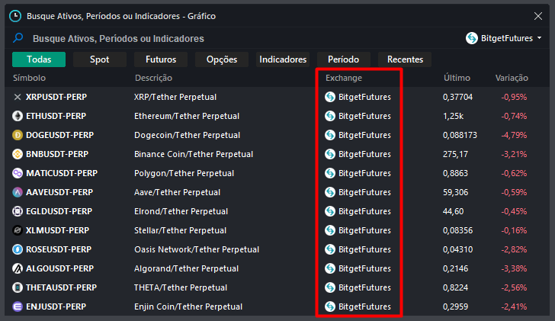Sort by the Símbolo column header
The height and width of the screenshot is (321, 555).
tap(30, 78)
